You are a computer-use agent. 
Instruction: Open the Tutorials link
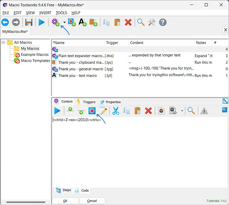(x=212, y=201)
